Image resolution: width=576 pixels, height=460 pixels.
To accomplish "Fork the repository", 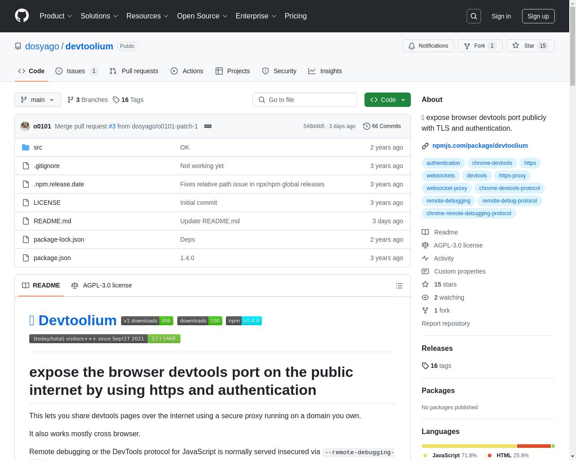I will tap(480, 46).
